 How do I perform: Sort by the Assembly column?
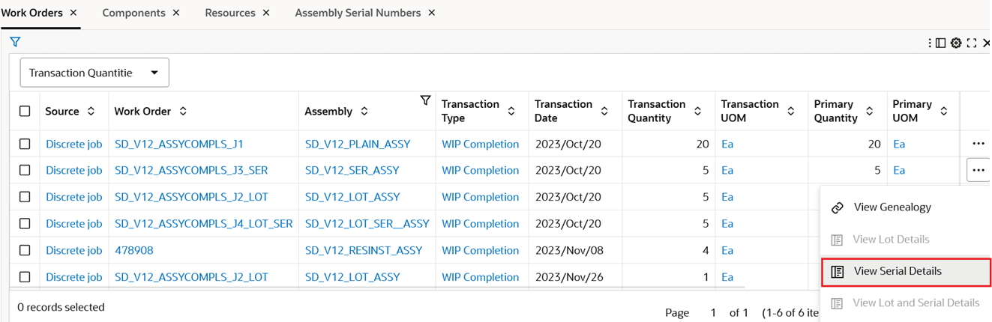[x=364, y=111]
